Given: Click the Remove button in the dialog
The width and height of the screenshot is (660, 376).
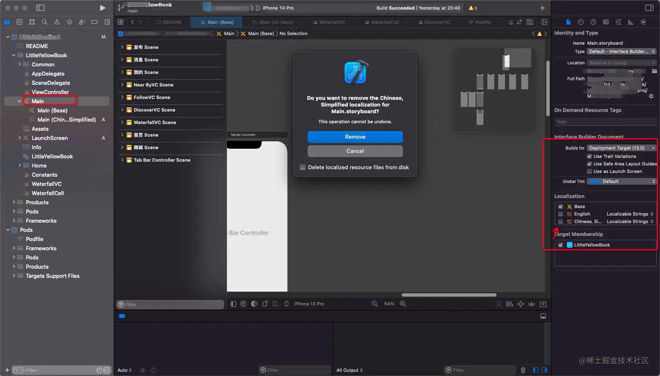Looking at the screenshot, I should [355, 137].
